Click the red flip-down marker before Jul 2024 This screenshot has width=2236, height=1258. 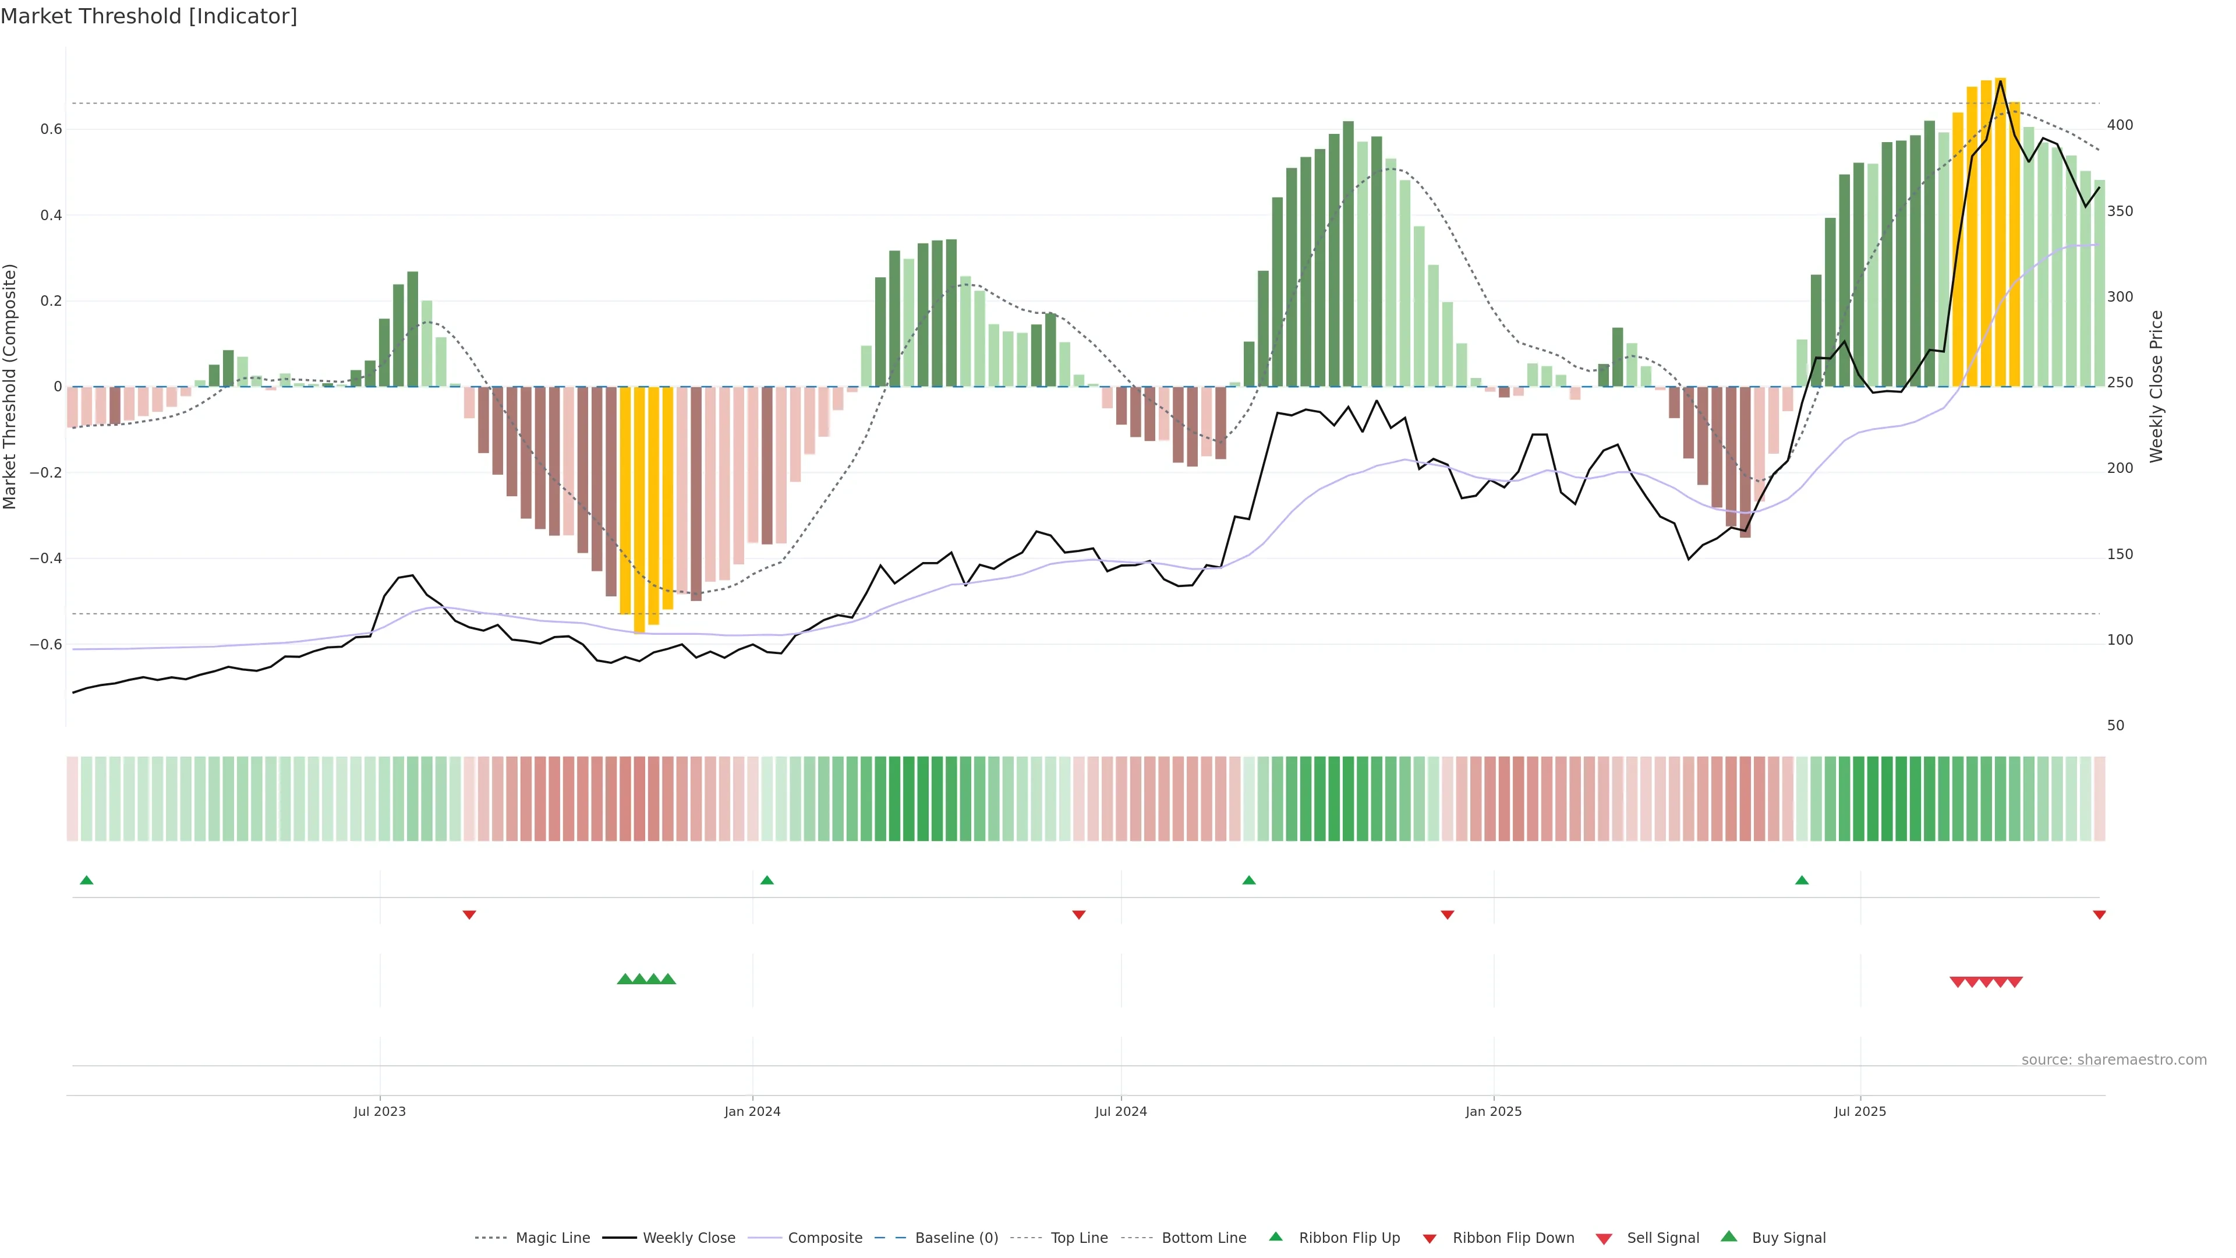coord(1079,914)
